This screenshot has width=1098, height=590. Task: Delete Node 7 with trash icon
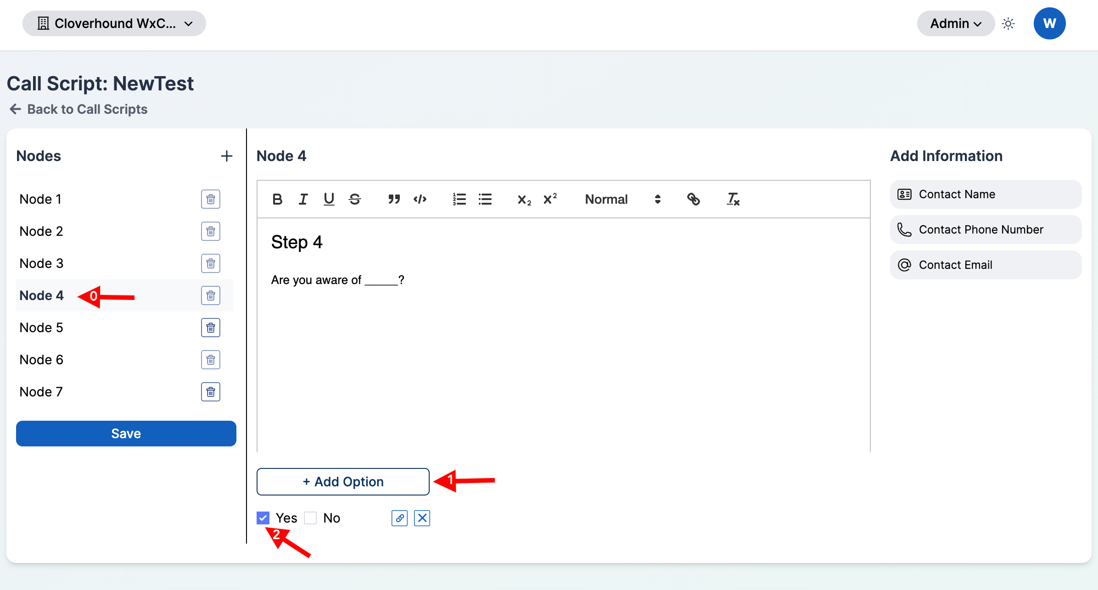[x=211, y=392]
